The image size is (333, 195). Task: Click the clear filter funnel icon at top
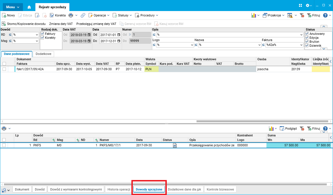302,15
